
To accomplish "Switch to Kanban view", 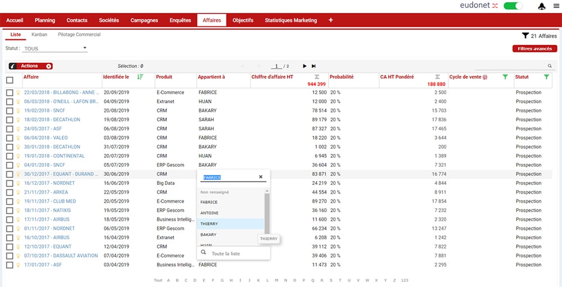I will (x=39, y=35).
